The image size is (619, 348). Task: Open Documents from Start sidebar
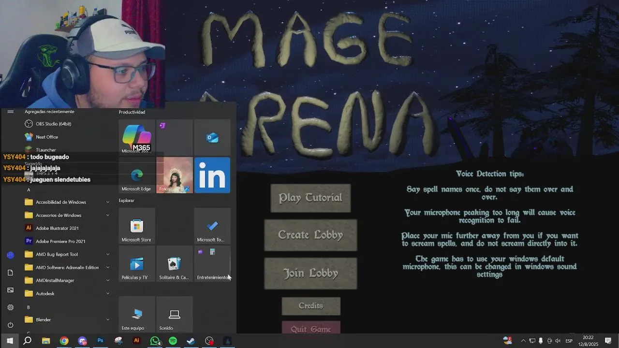[10, 273]
